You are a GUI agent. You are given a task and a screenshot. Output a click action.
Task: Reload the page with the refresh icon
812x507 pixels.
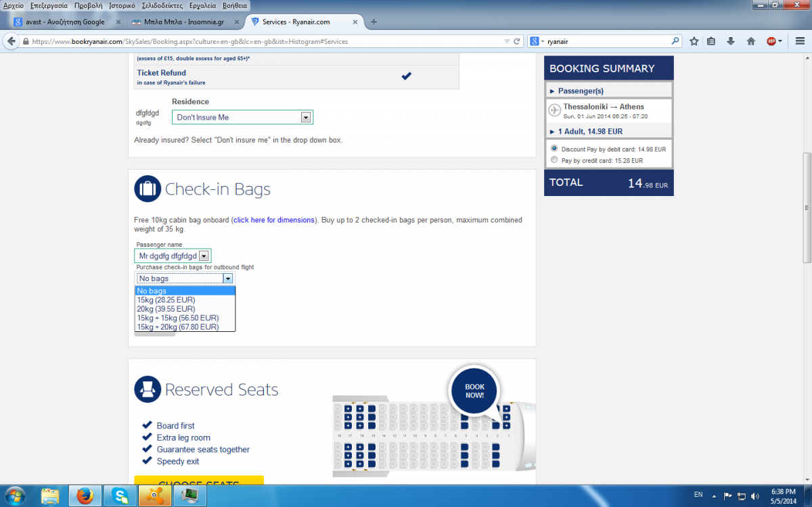coord(518,41)
